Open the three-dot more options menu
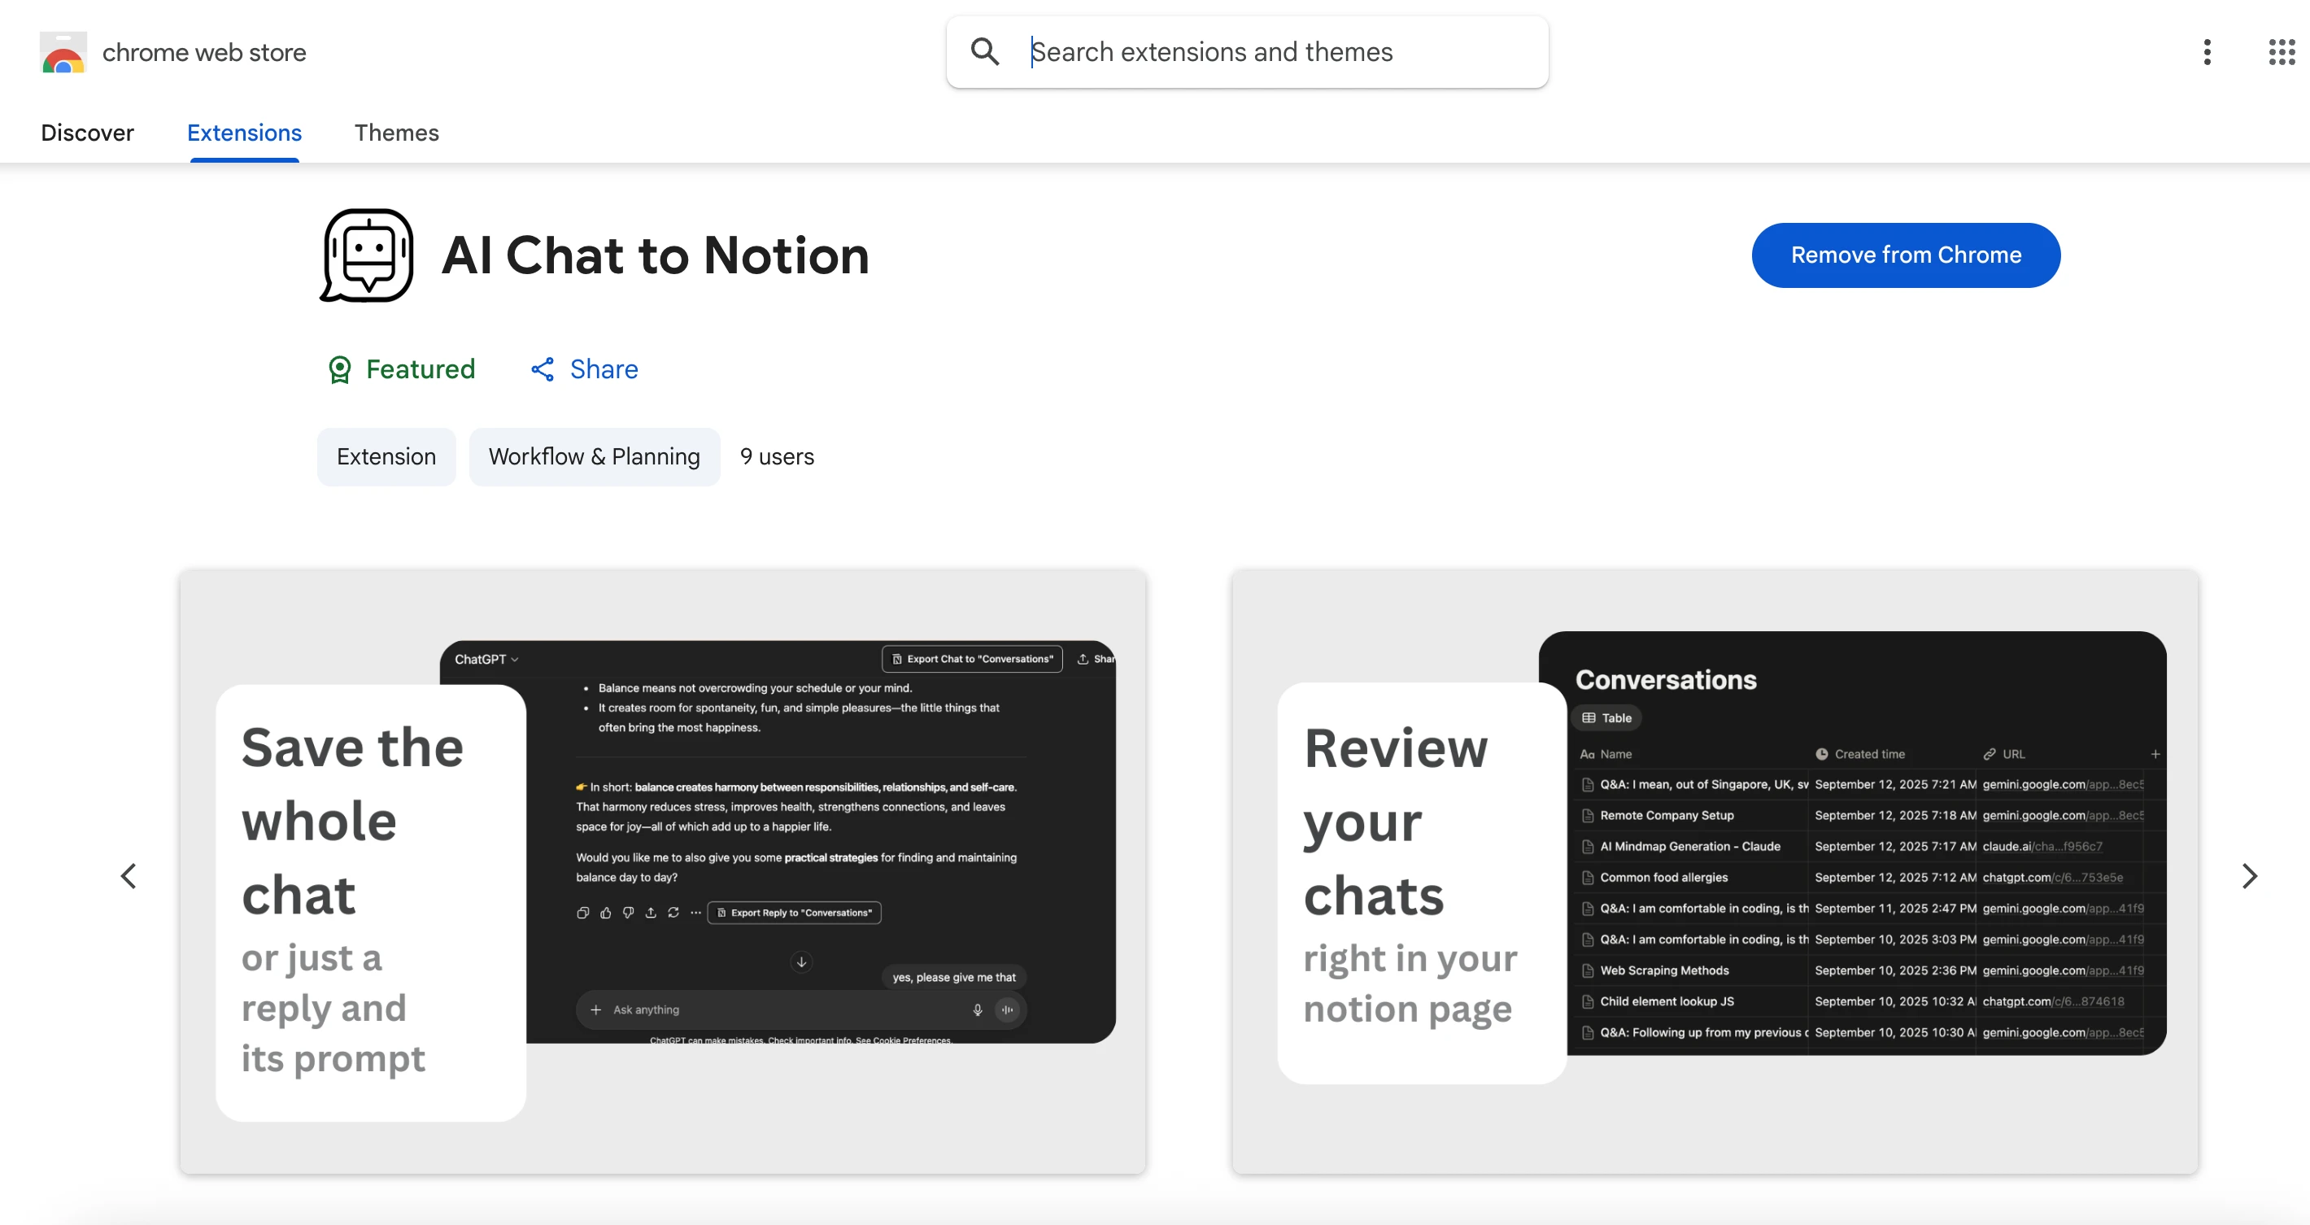Image resolution: width=2310 pixels, height=1225 pixels. coord(2207,52)
